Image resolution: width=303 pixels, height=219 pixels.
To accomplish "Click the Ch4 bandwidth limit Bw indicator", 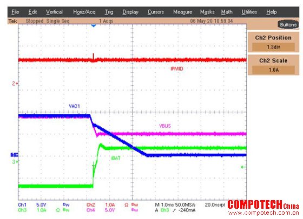I will pos(135,210).
